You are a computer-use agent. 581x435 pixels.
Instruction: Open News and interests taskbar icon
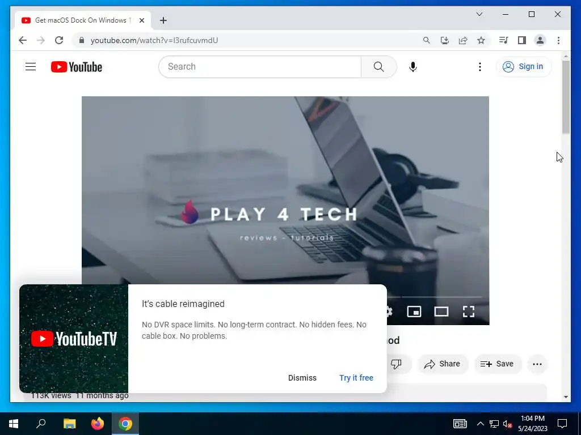(x=460, y=424)
